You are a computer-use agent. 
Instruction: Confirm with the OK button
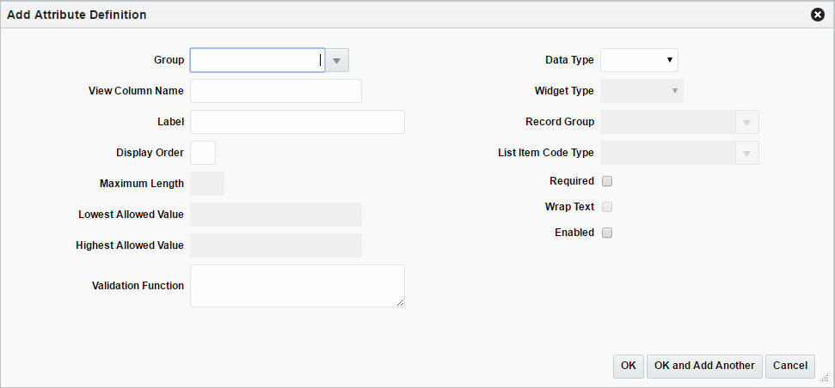pos(629,367)
